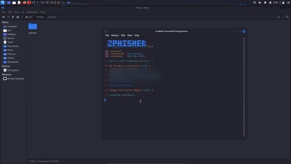
Task: Click the lock screen icon
Action: tap(283, 3)
